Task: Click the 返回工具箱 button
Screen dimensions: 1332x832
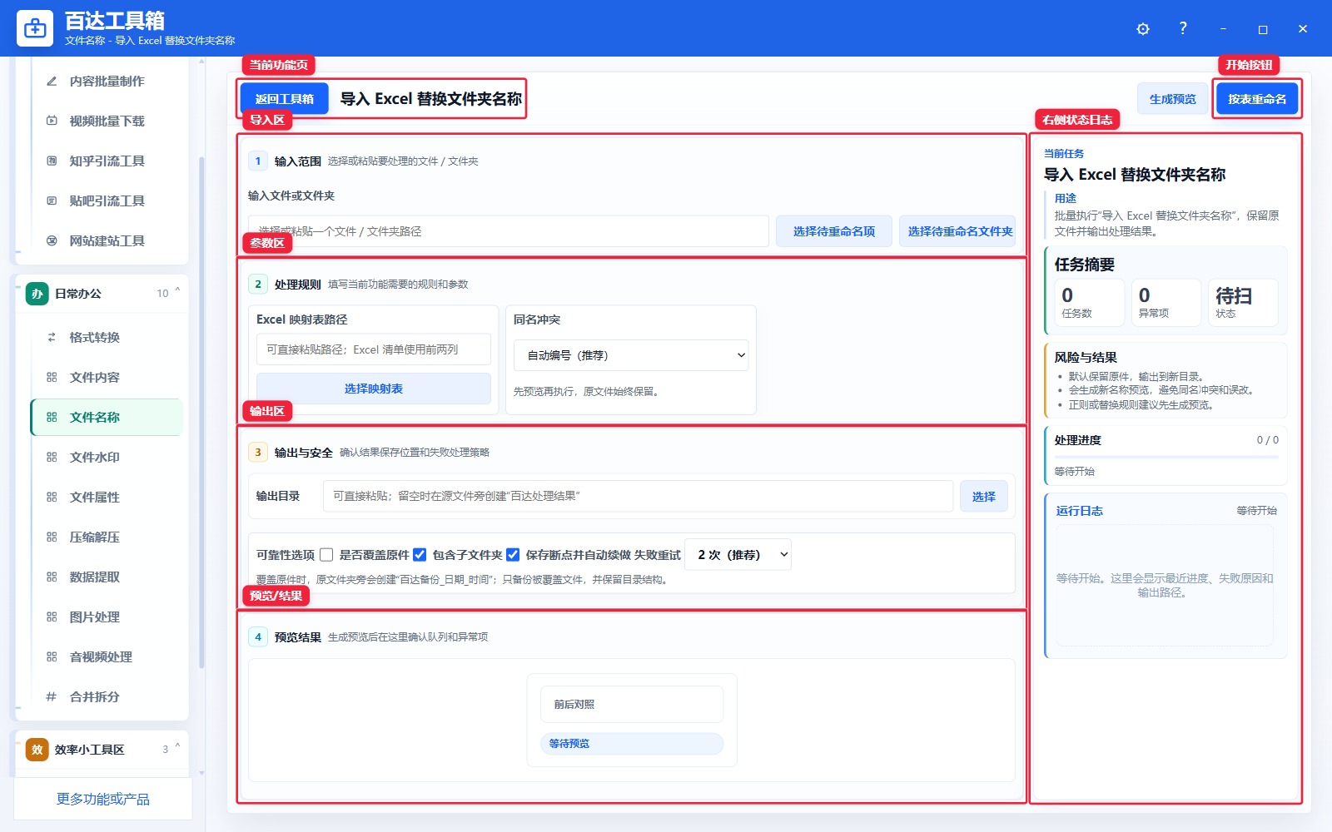Action: [x=285, y=99]
